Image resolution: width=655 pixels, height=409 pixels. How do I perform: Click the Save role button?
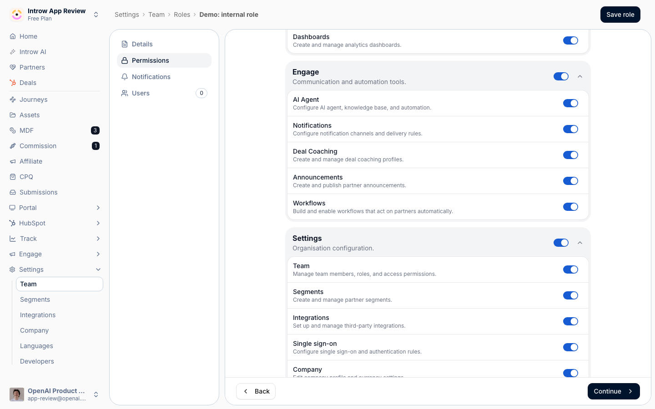click(620, 15)
